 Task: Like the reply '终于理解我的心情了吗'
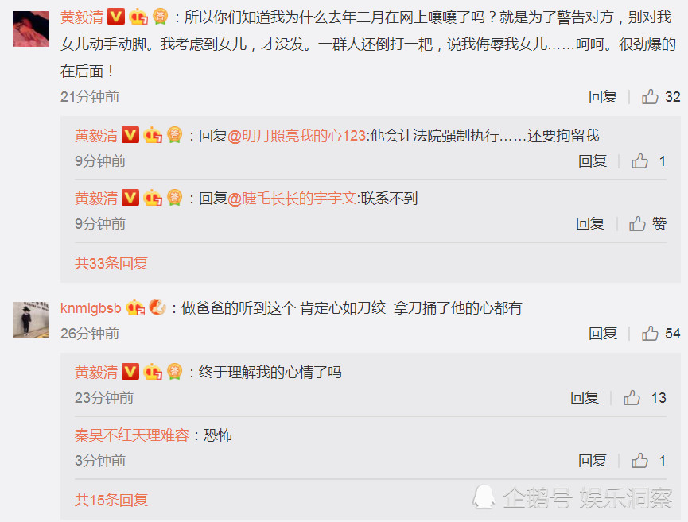632,397
